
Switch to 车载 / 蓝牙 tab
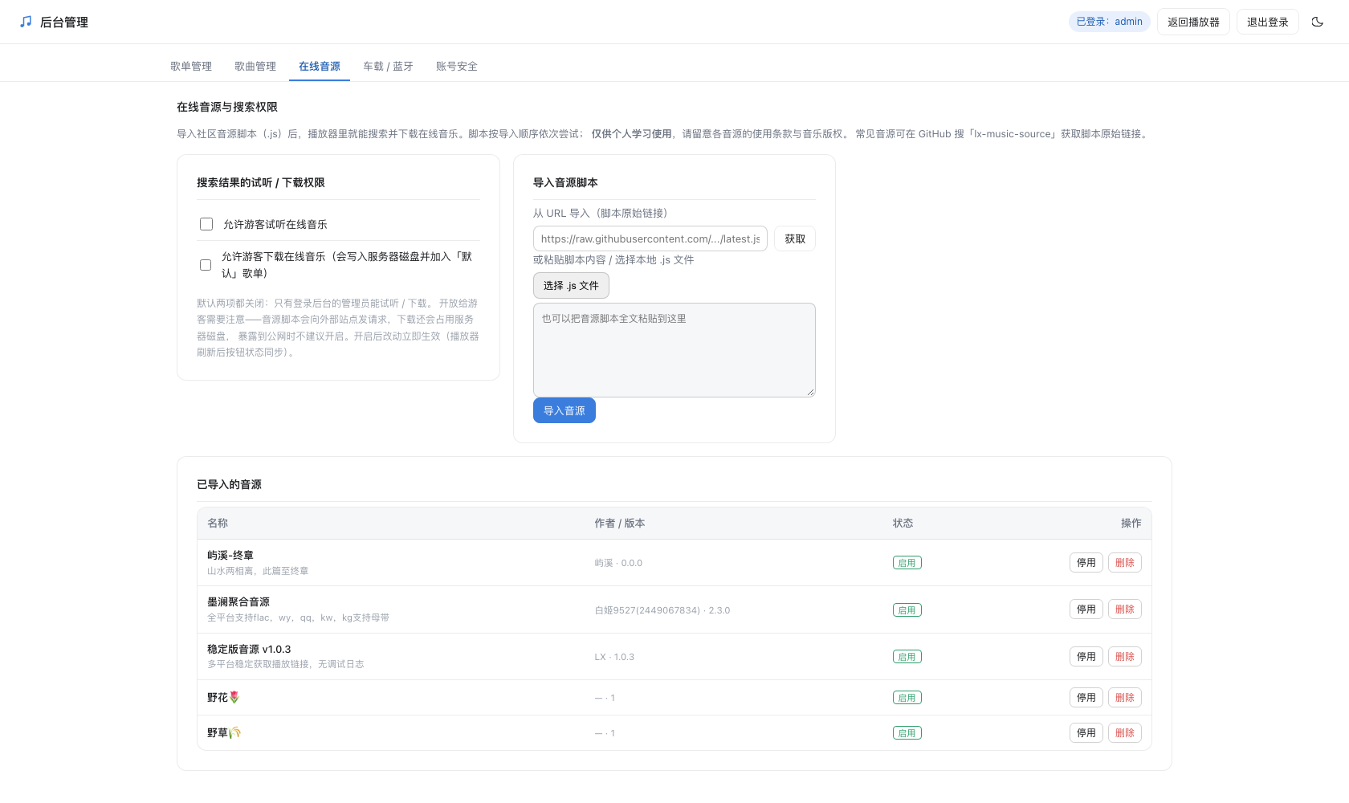(388, 66)
